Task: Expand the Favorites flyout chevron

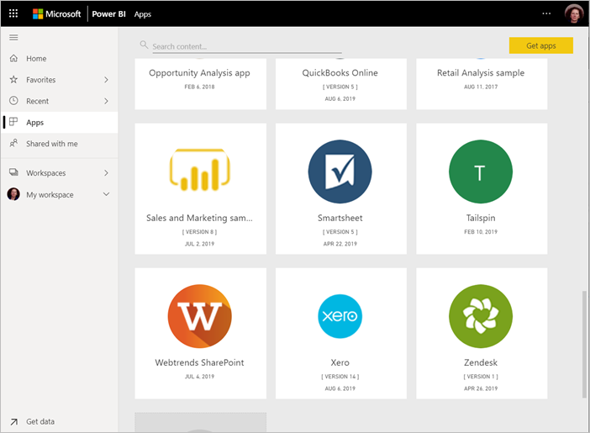Action: click(x=106, y=80)
